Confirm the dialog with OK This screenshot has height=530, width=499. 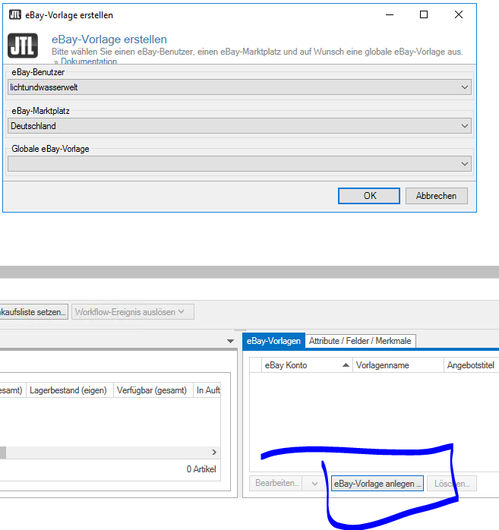(x=369, y=196)
